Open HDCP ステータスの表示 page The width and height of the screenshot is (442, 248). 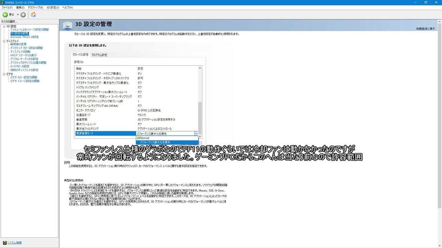click(23, 55)
